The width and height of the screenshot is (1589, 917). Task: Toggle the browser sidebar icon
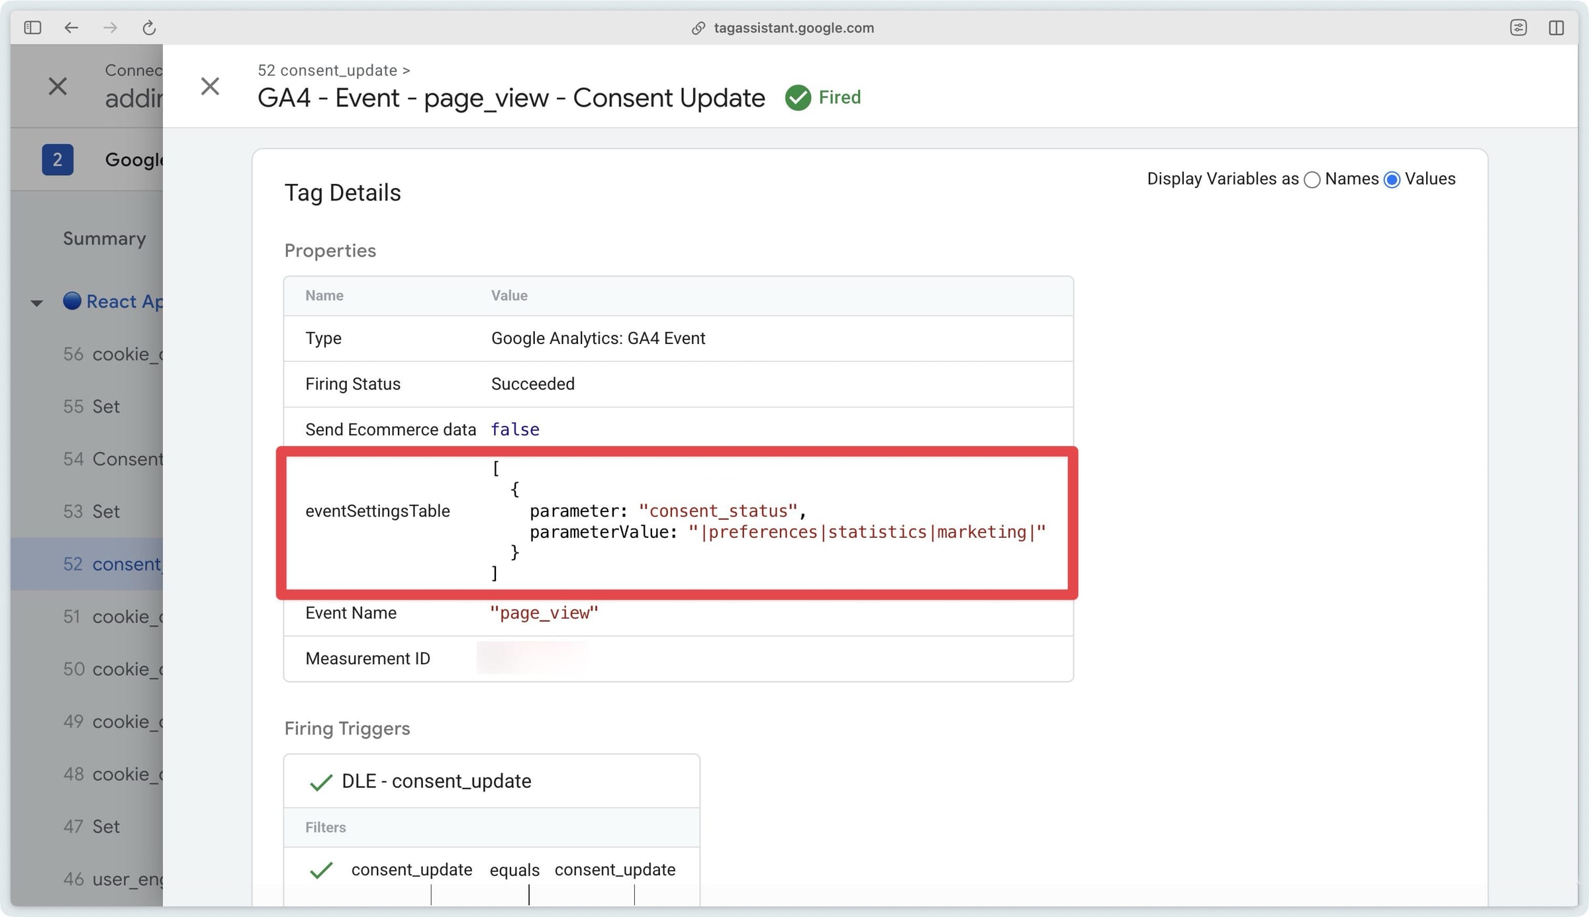pos(32,27)
